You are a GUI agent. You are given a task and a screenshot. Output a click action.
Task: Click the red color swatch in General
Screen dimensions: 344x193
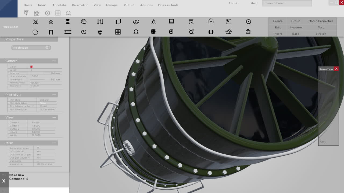click(31, 66)
